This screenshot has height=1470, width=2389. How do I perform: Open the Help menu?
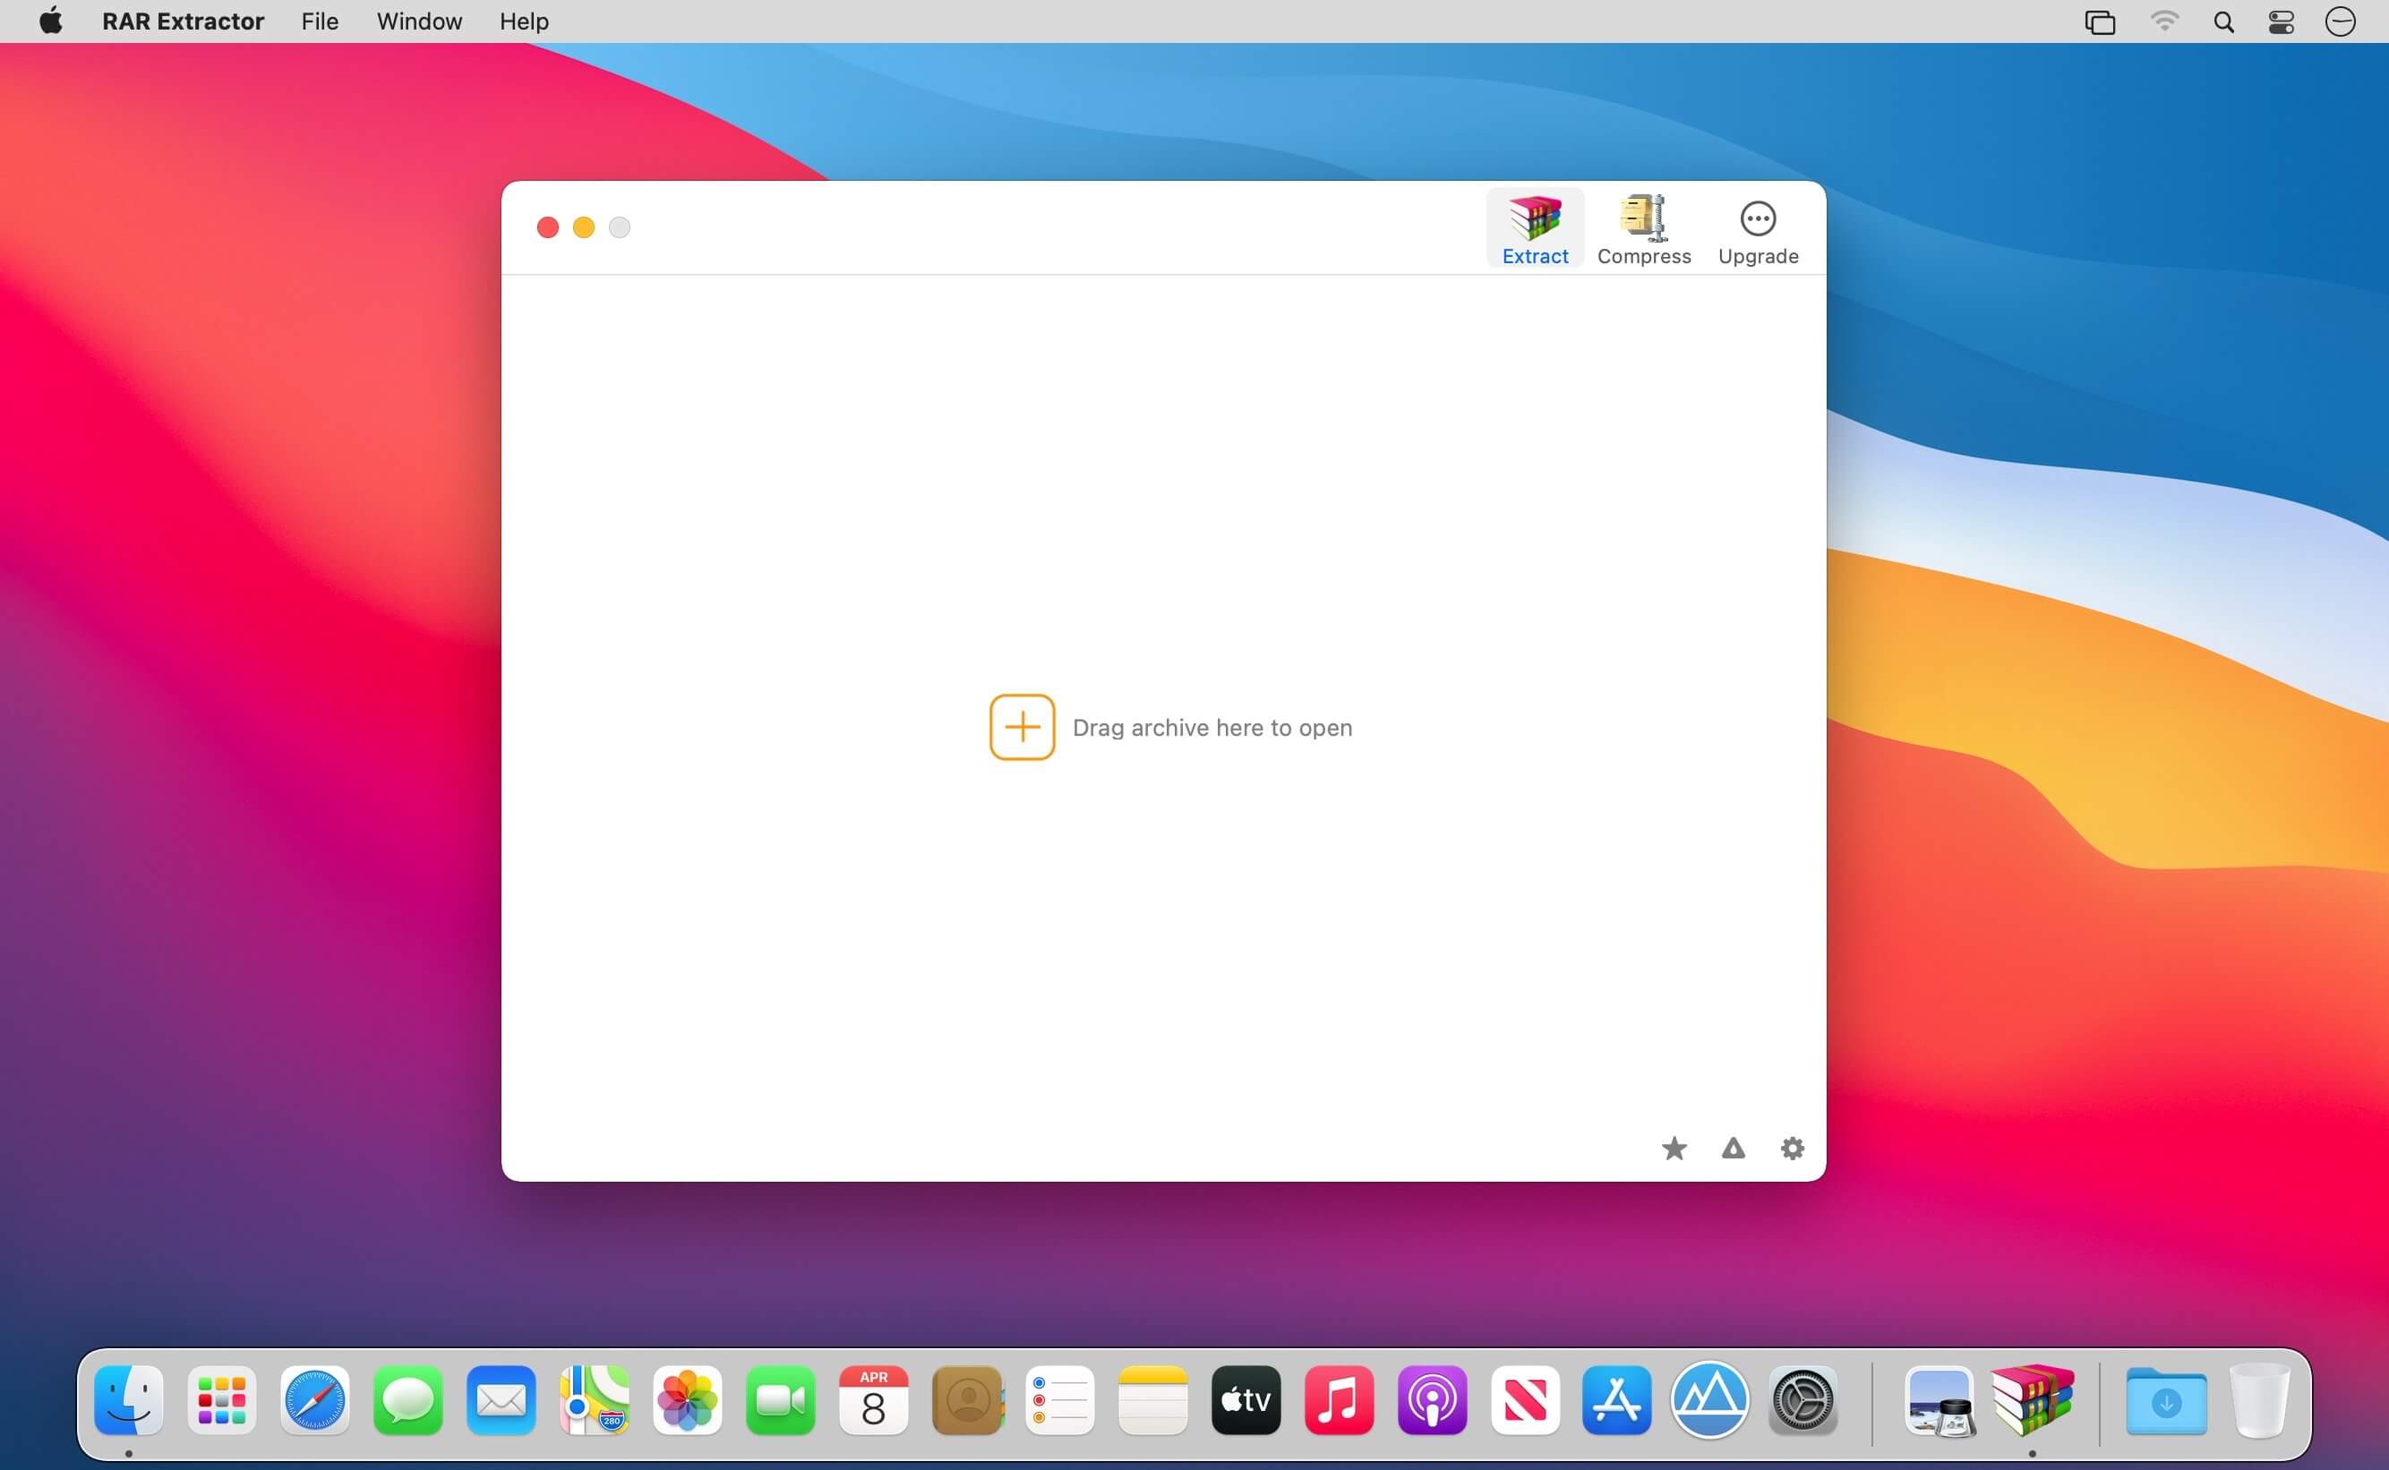[524, 21]
